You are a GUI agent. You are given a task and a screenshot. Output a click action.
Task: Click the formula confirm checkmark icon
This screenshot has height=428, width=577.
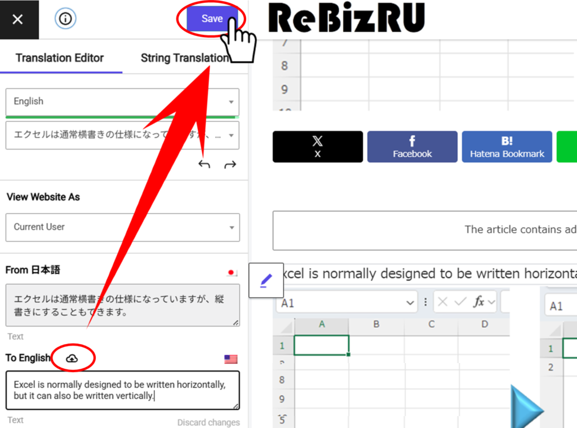click(x=460, y=302)
